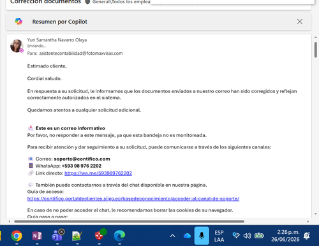Open clock showing 2:26 p. m. 26/06/2026

click(x=285, y=236)
